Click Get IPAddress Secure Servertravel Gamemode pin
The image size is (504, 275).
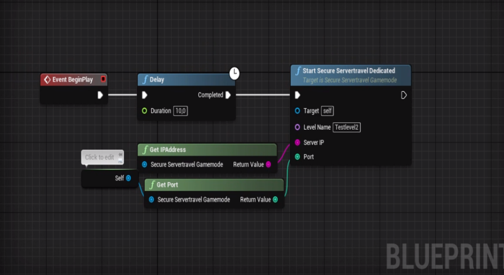point(144,165)
